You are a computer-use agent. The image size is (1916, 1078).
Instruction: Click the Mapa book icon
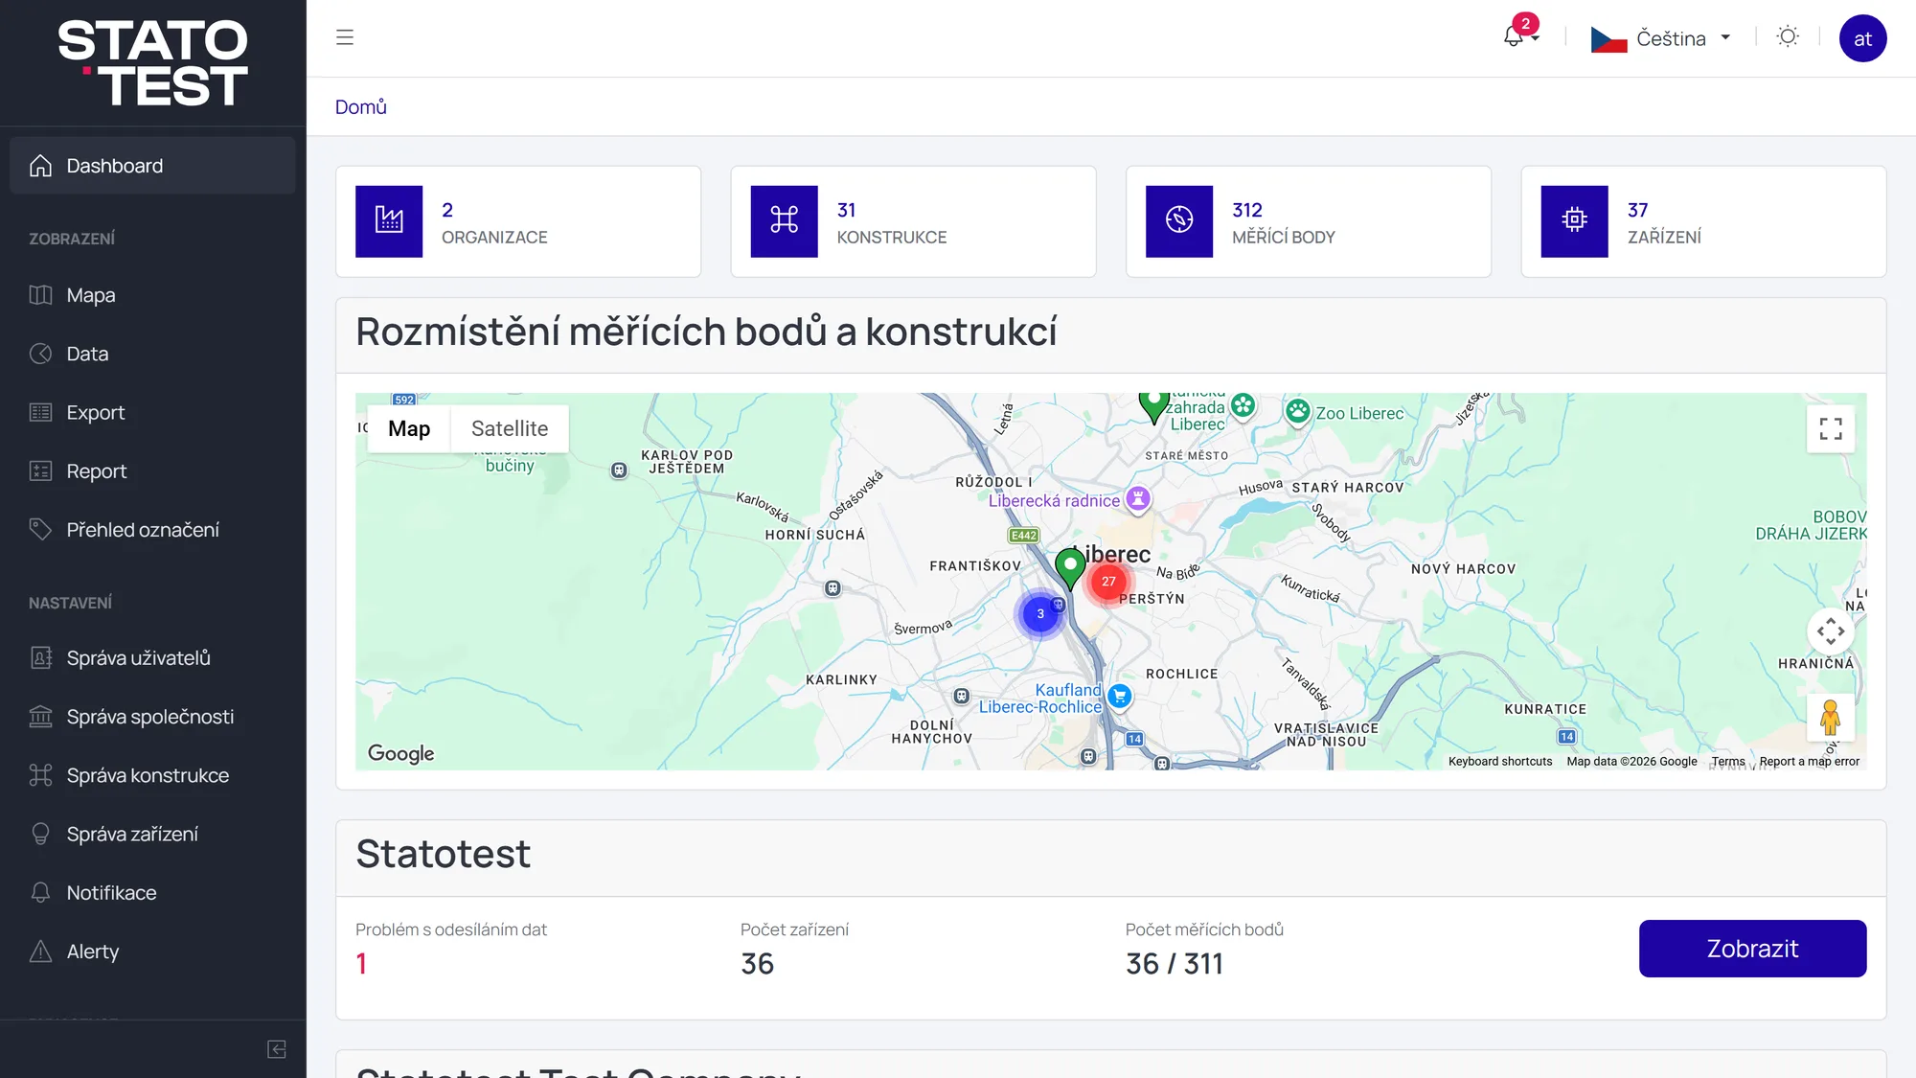(40, 295)
